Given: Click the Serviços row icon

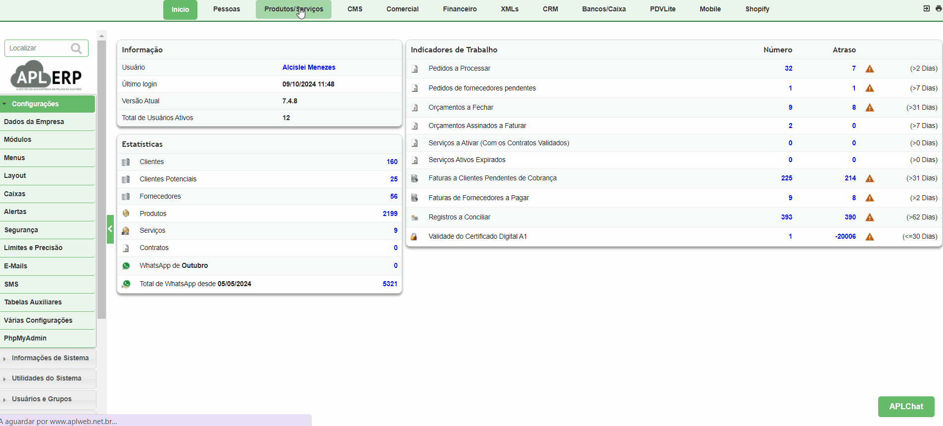Looking at the screenshot, I should pyautogui.click(x=126, y=231).
